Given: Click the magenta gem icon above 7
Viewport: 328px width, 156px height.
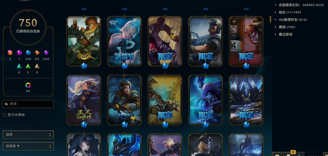Looking at the screenshot, I should tap(19, 53).
